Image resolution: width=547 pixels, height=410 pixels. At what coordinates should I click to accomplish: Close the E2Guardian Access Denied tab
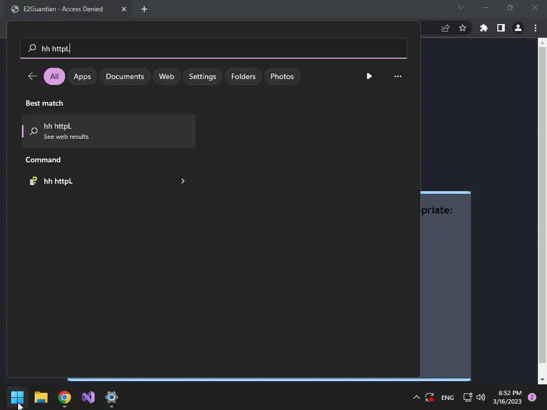point(124,9)
